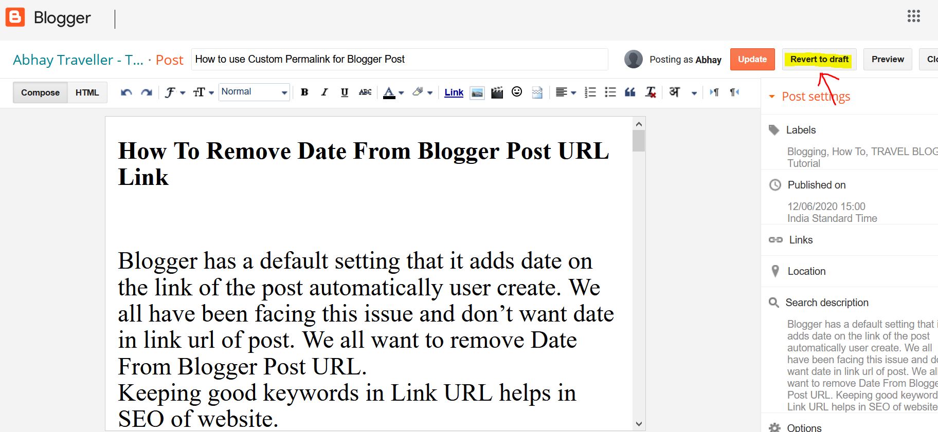Toggle italic formatting
938x432 pixels.
click(324, 92)
